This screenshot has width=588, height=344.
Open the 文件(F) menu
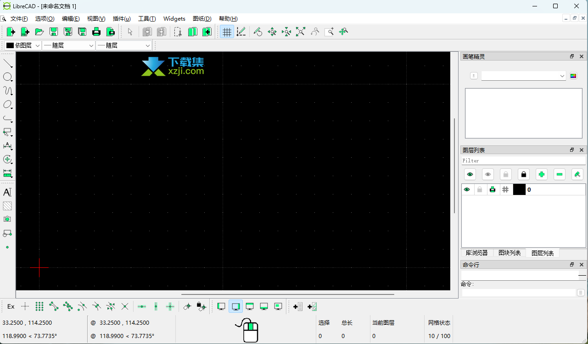(19, 19)
